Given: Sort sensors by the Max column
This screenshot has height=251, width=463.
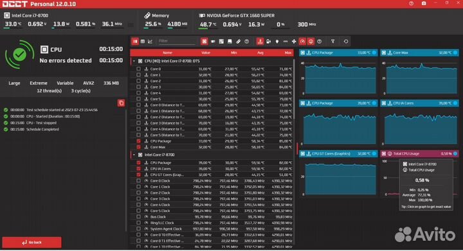Looking at the screenshot, I should pos(288,53).
